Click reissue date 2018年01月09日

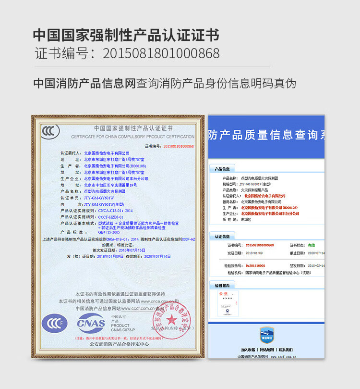[x=110, y=256]
